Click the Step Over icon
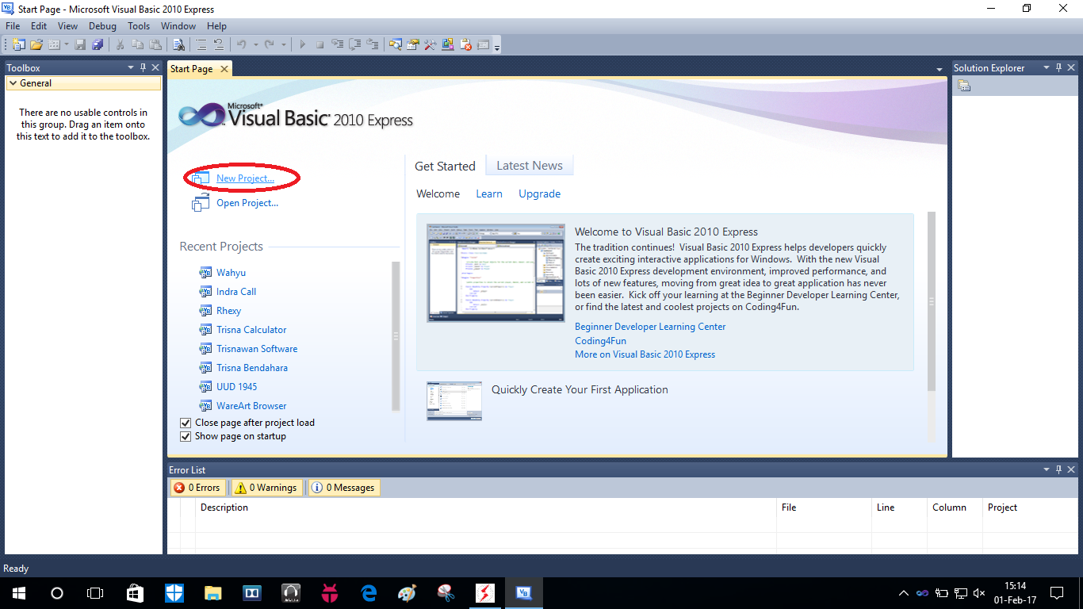 [x=355, y=44]
